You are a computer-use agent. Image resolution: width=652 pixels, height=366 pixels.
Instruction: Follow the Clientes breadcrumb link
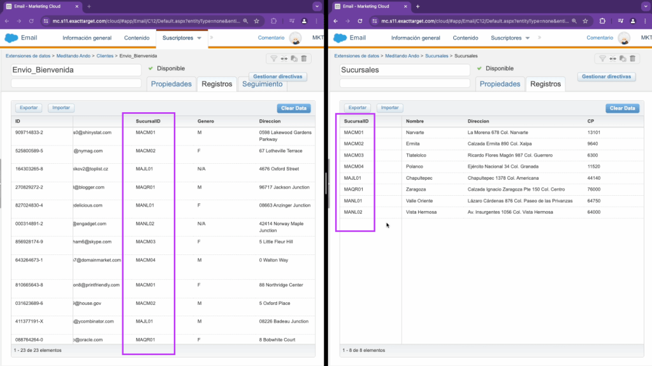tap(105, 56)
